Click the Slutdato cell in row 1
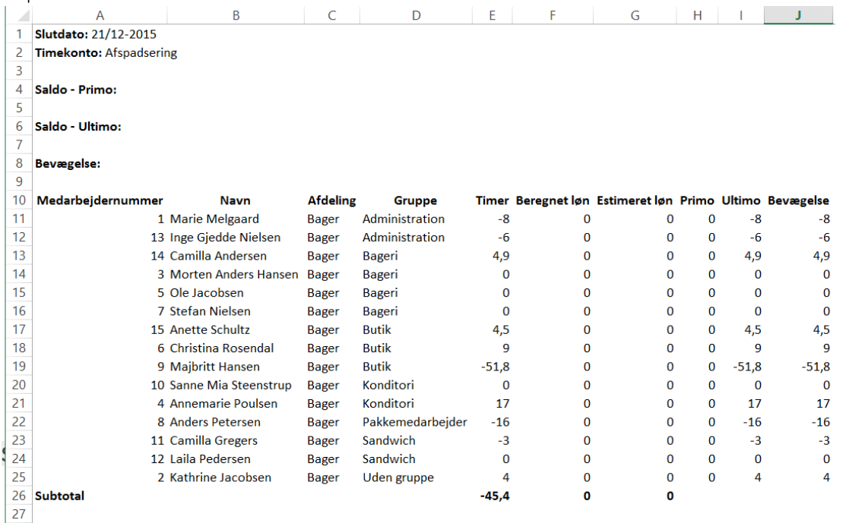Image resolution: width=849 pixels, height=523 pixels. pos(96,34)
